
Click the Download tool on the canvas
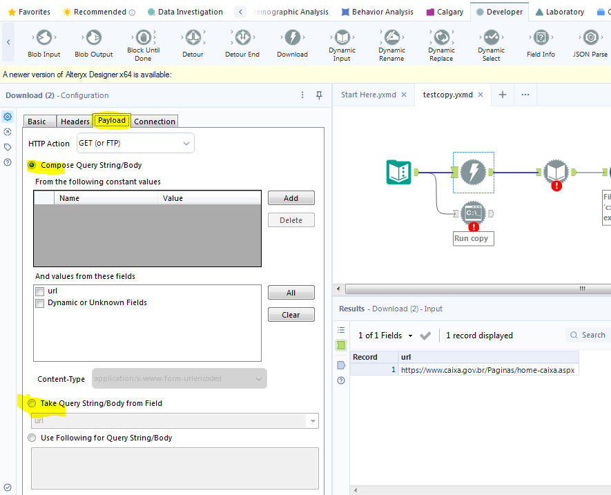[x=473, y=172]
